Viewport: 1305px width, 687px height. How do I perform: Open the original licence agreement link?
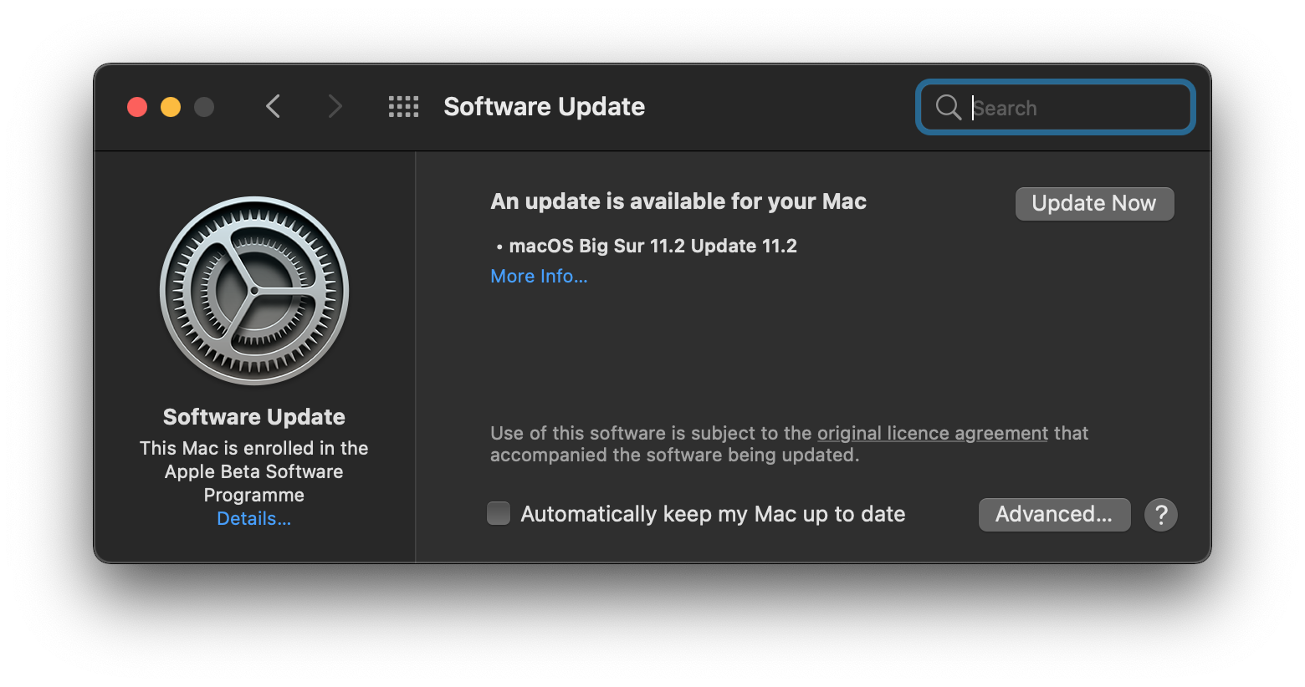932,433
